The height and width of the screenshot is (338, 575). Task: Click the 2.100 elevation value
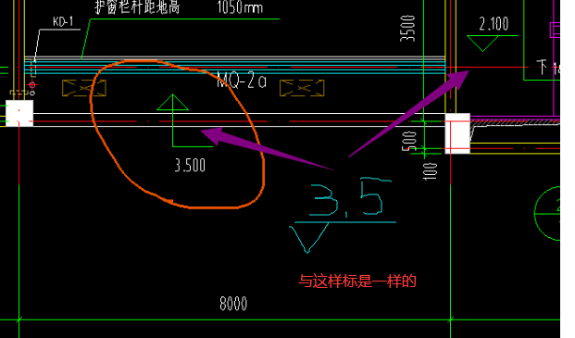494,24
